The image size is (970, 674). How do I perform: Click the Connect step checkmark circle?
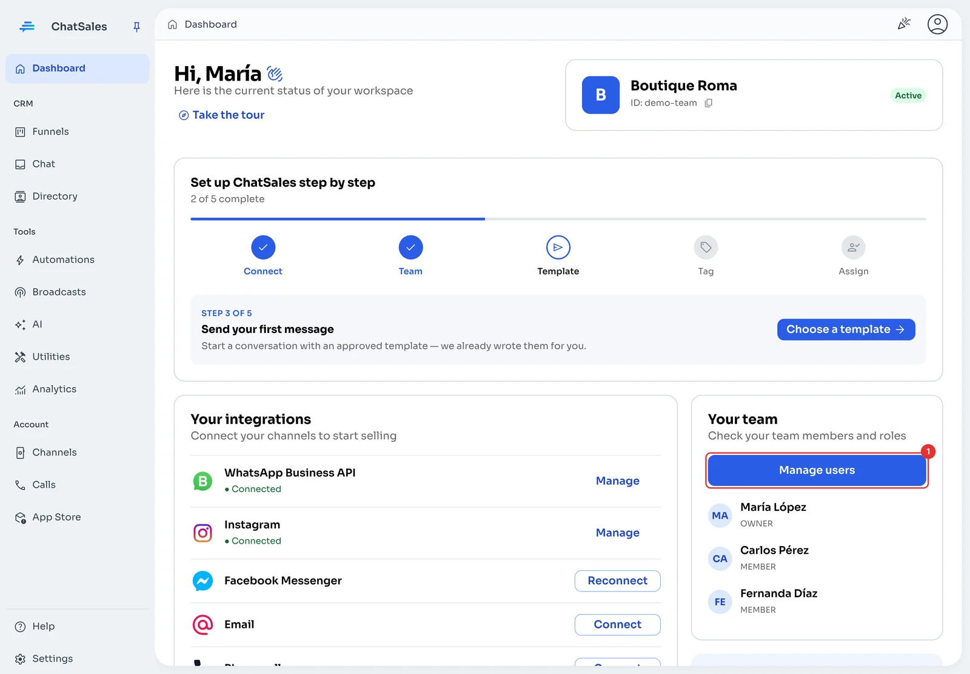[x=263, y=248]
